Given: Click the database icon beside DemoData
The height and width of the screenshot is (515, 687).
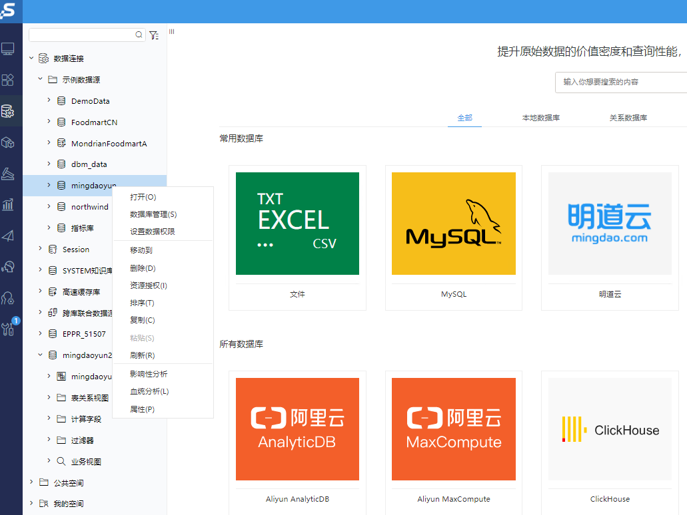Looking at the screenshot, I should [61, 101].
